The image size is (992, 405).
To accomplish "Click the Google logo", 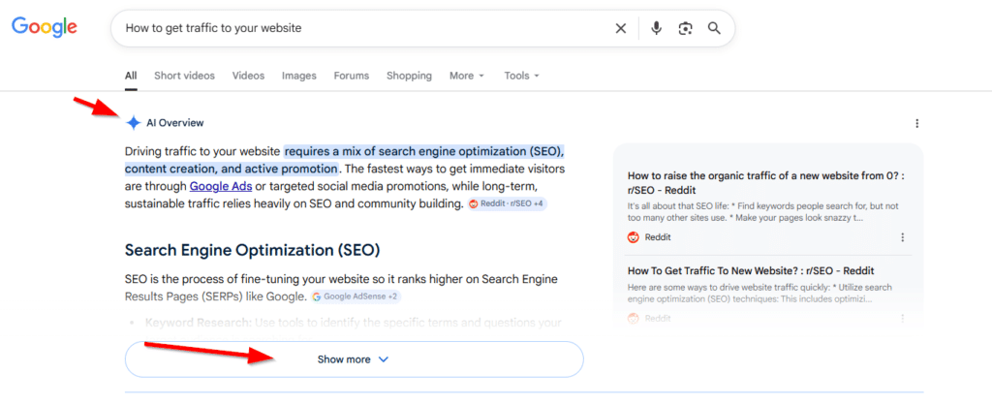I will pyautogui.click(x=45, y=26).
